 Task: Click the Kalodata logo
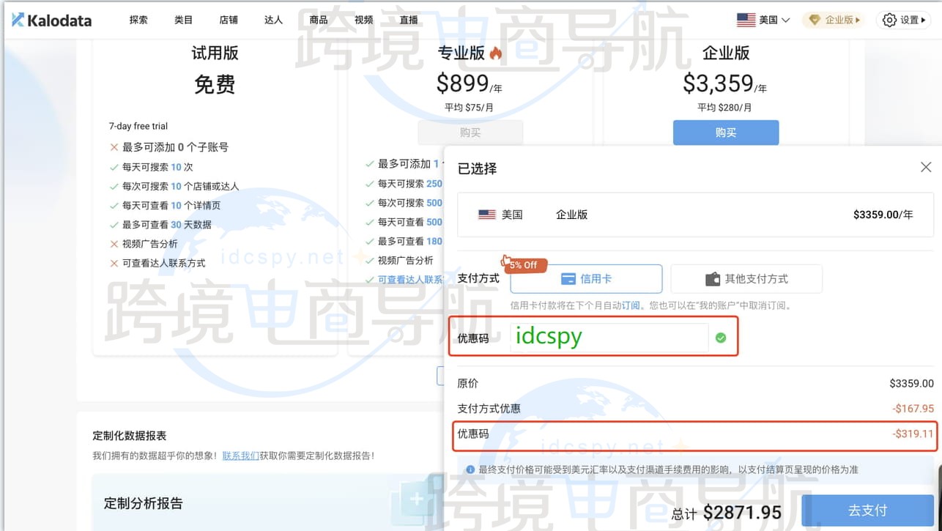click(52, 20)
